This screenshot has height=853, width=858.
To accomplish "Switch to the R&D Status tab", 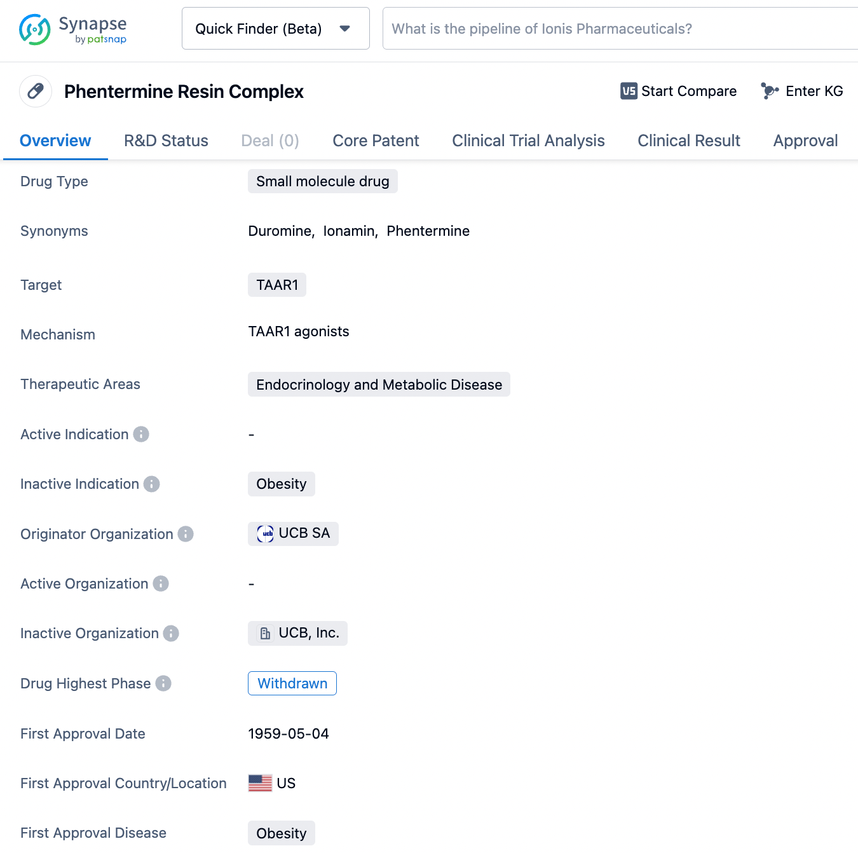I will coord(166,140).
